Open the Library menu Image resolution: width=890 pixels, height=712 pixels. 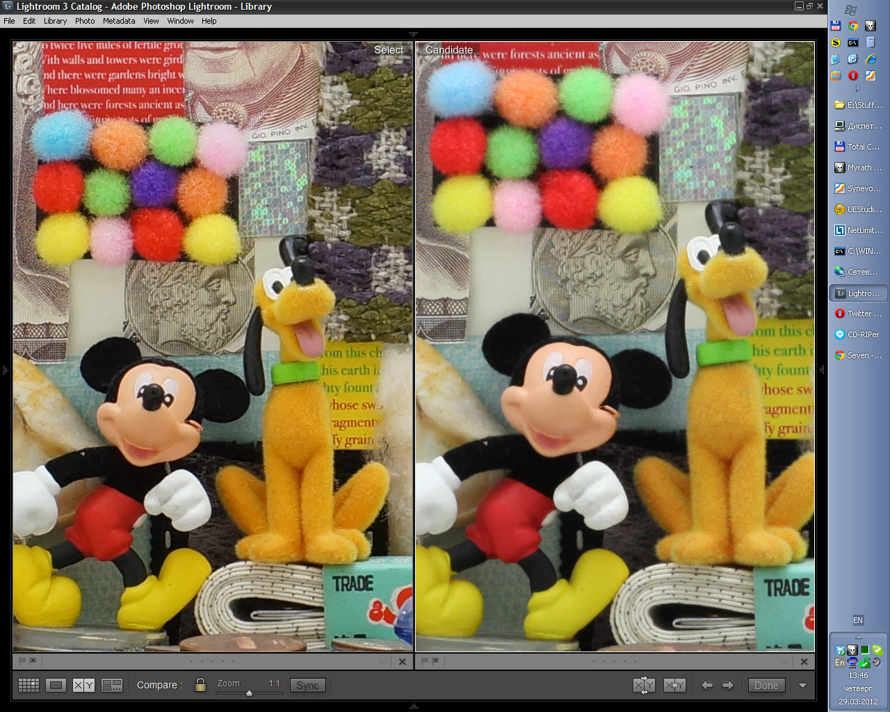(56, 21)
